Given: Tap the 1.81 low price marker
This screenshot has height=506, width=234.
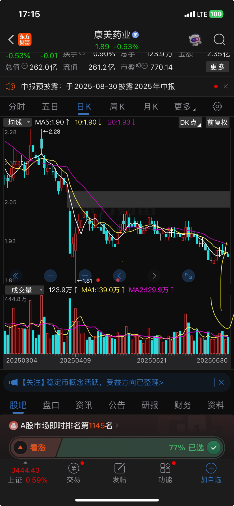Looking at the screenshot, I should tap(84, 281).
